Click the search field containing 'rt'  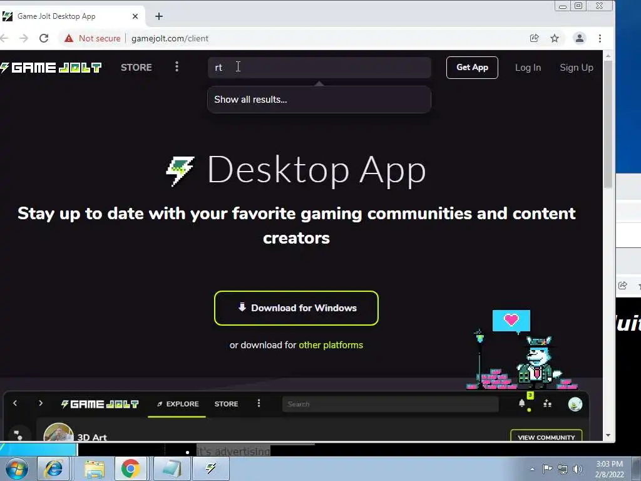pyautogui.click(x=319, y=68)
